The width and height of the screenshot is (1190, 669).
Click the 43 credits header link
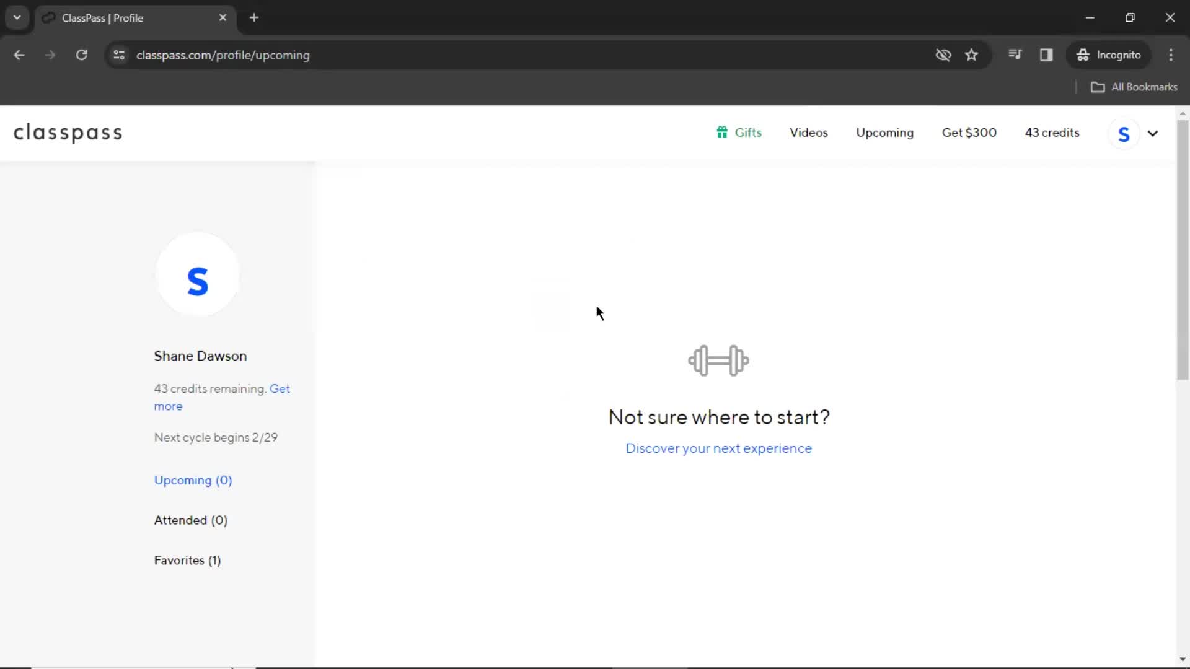click(x=1052, y=133)
